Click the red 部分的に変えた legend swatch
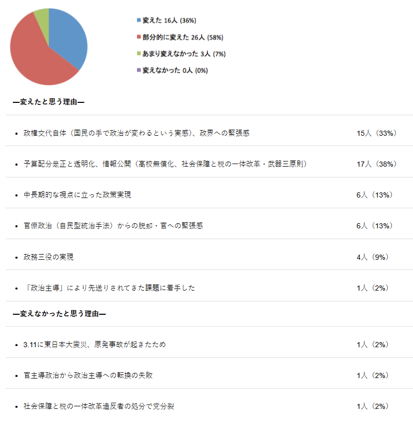The height and width of the screenshot is (431, 413). [139, 37]
